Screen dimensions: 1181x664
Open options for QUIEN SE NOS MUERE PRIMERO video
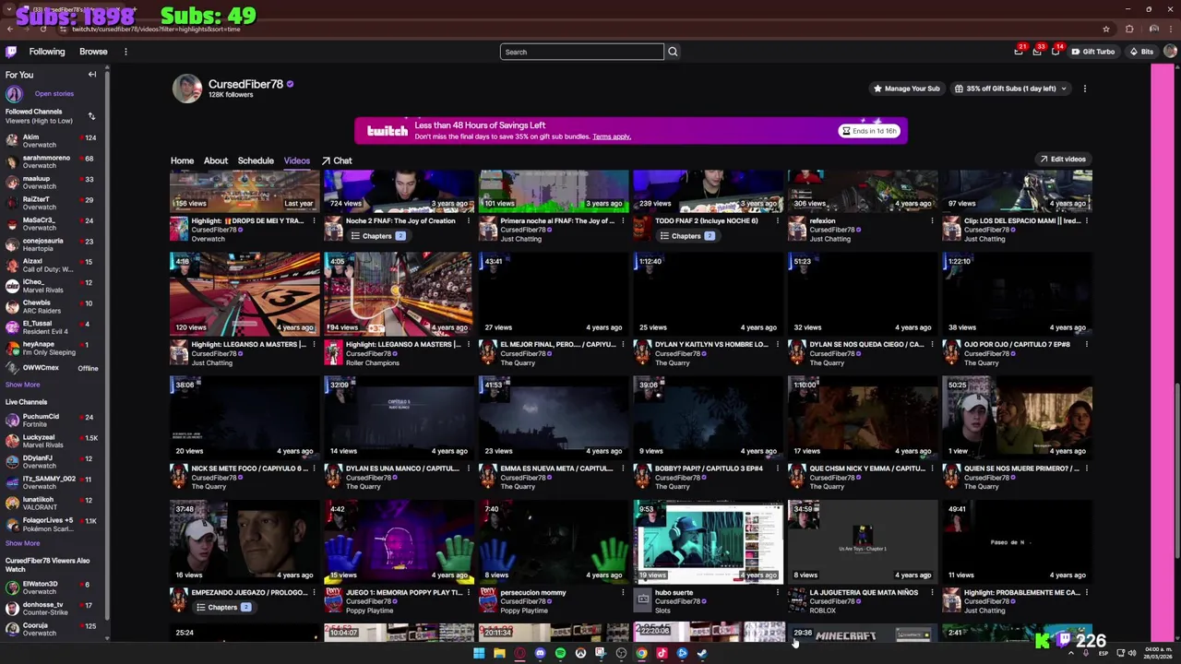(x=1086, y=468)
